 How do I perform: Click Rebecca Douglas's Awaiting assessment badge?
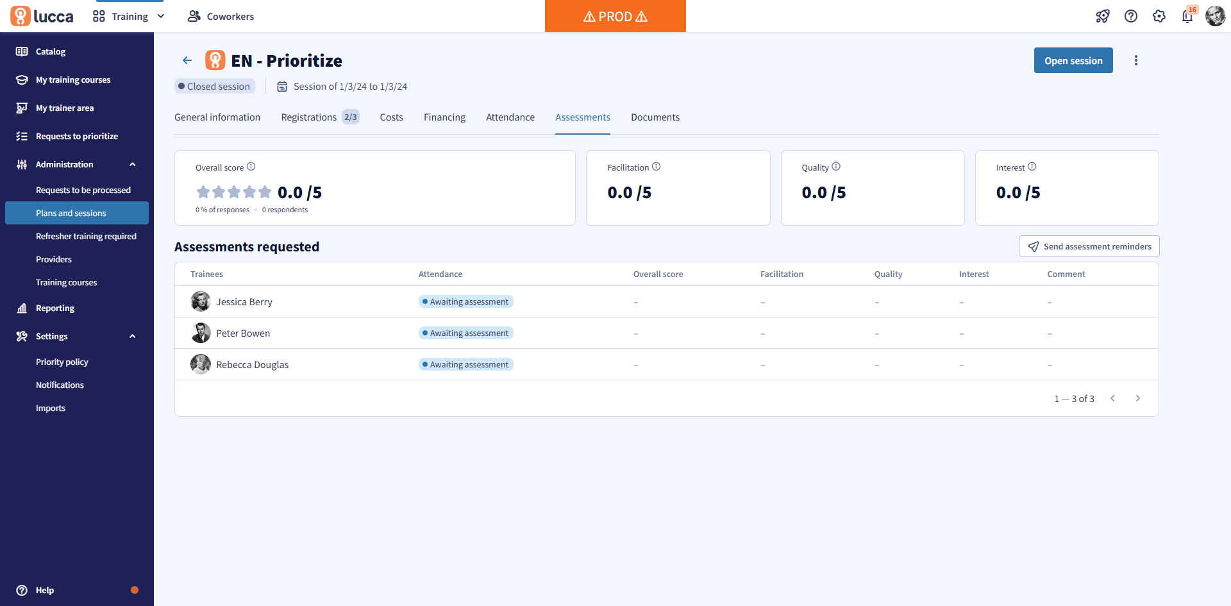click(x=466, y=364)
